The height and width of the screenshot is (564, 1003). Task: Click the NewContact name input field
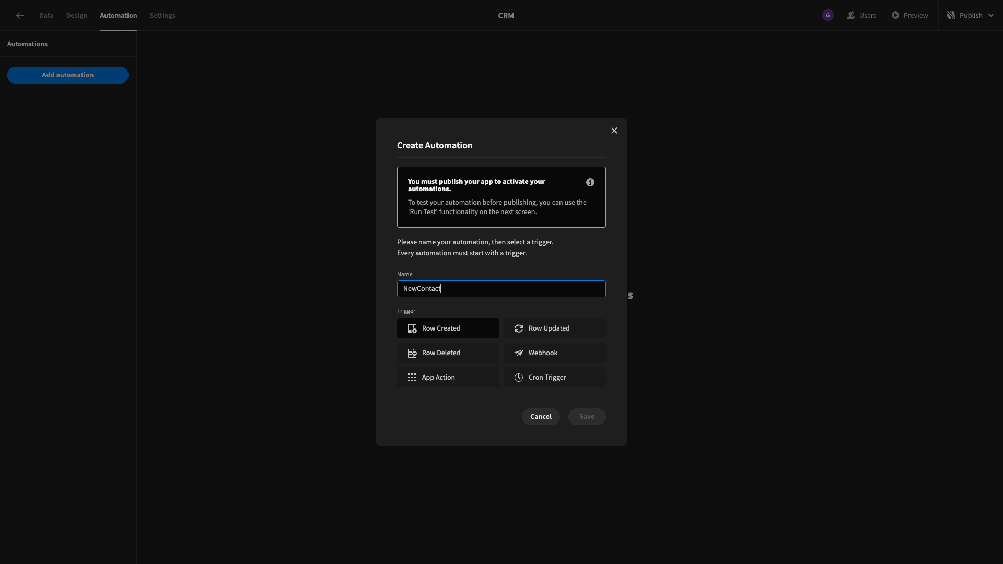[501, 289]
